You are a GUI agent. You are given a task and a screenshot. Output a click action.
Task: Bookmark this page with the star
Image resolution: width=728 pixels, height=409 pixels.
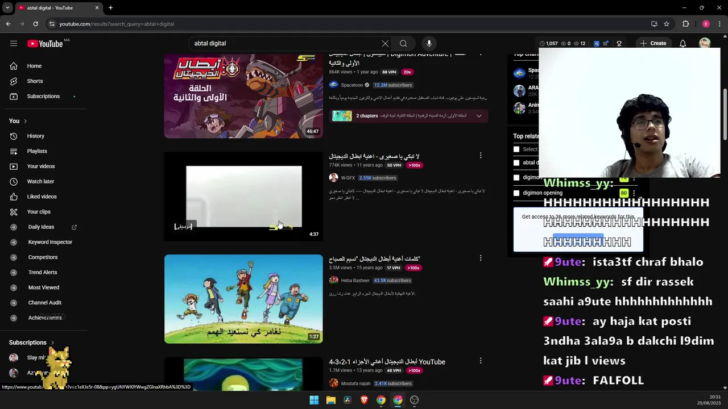click(x=667, y=24)
